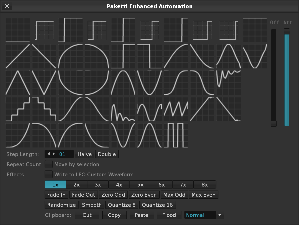Set repeat count to 7x

coord(183,184)
